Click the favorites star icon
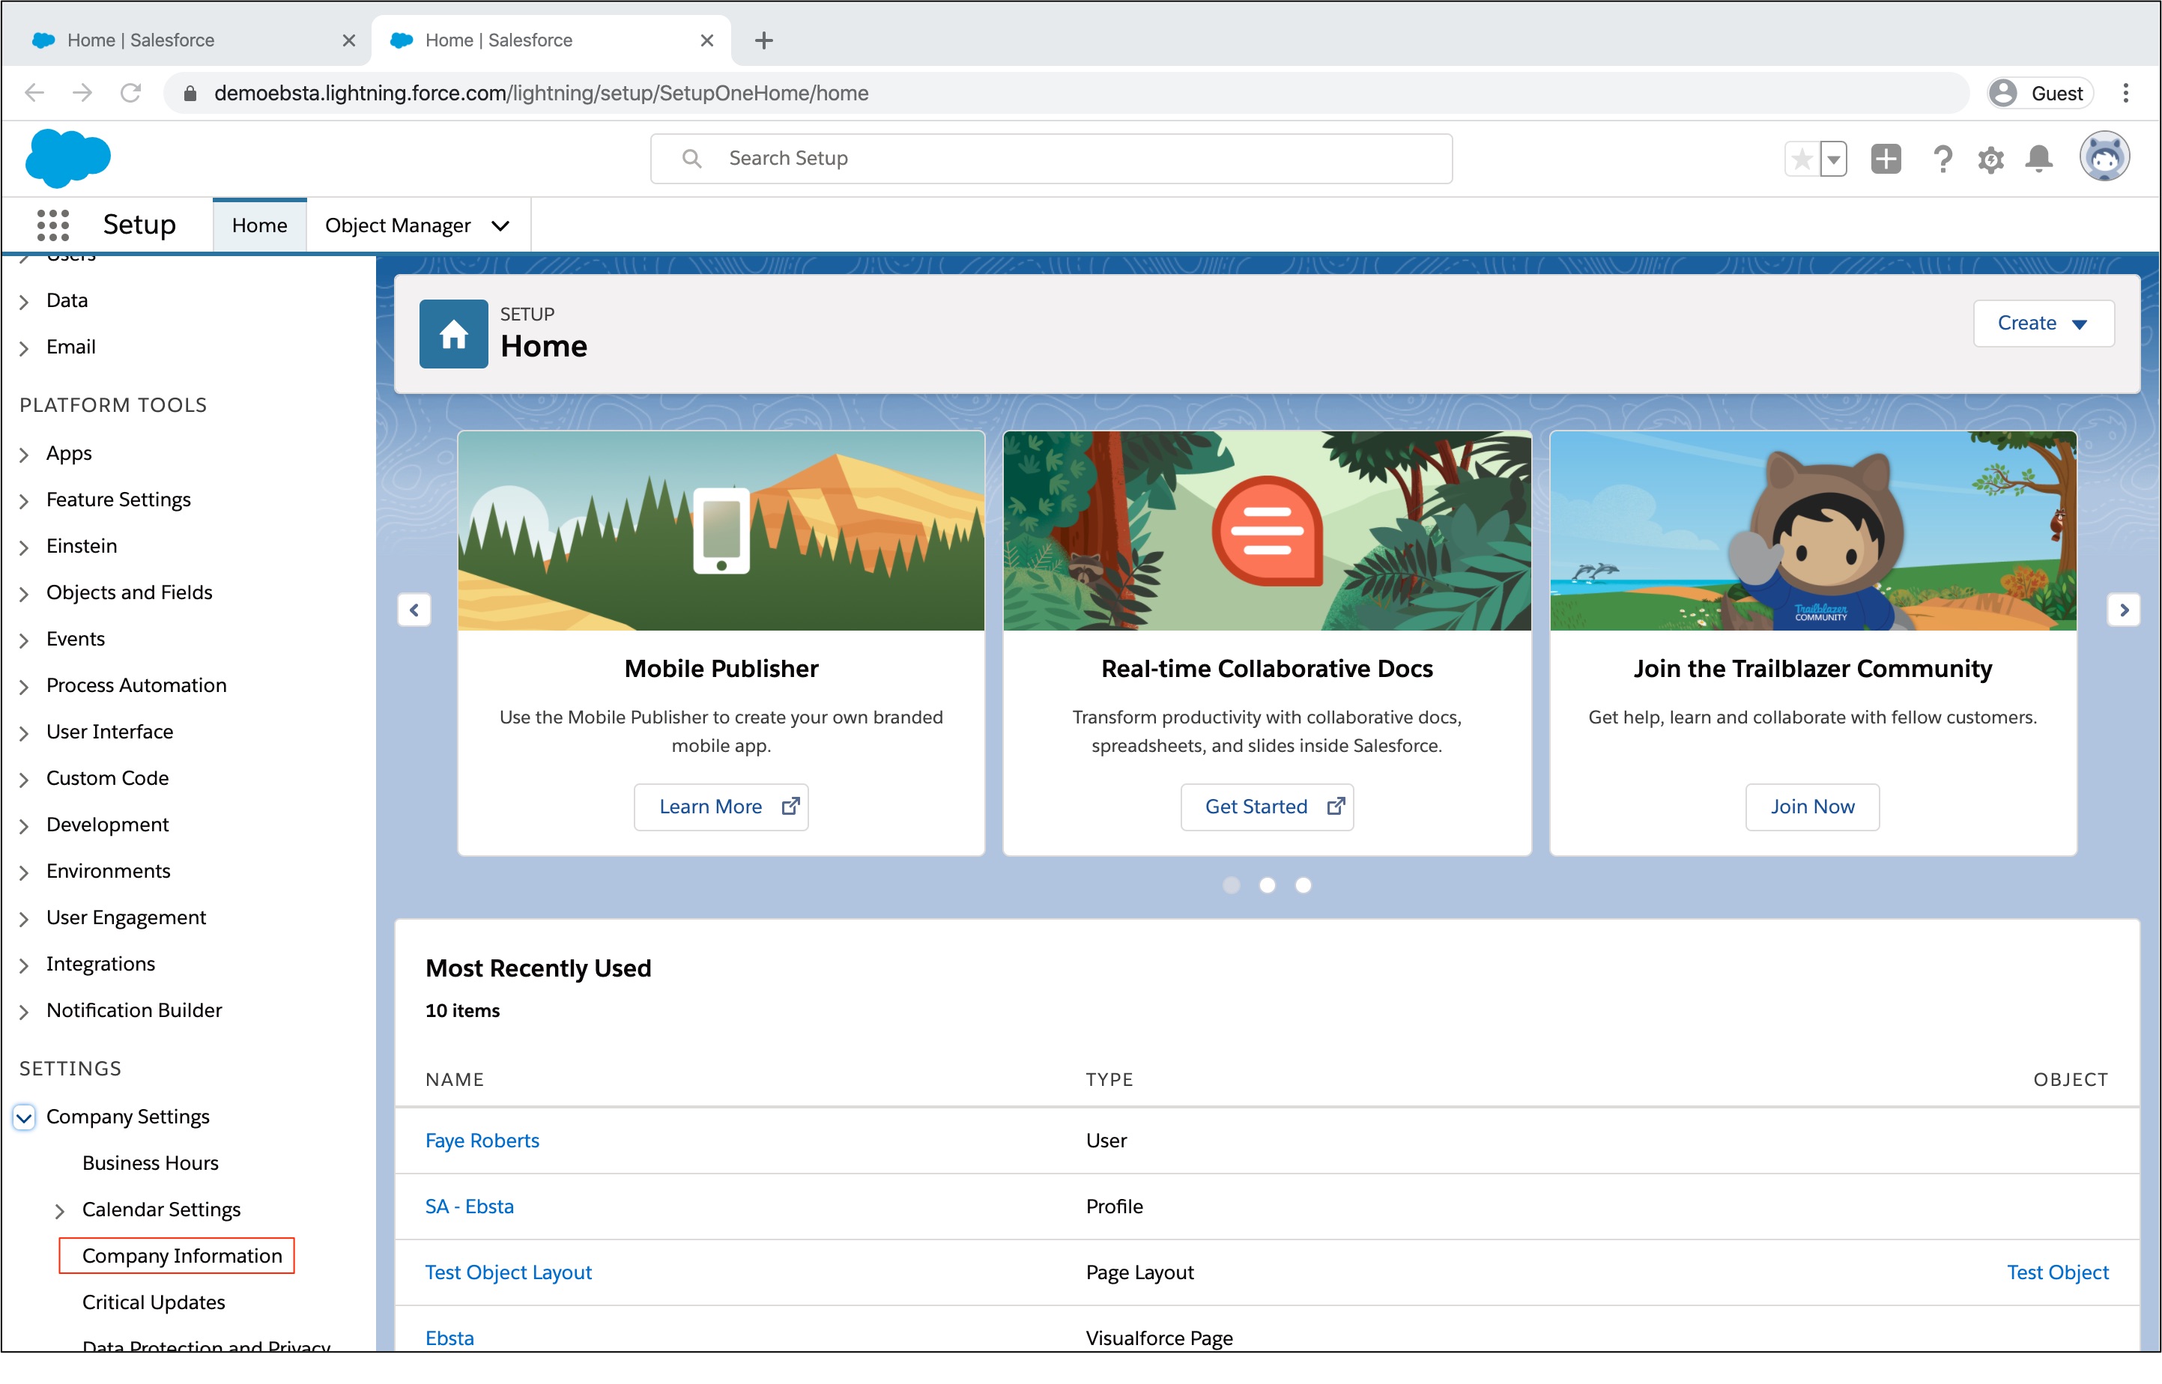 coord(1801,160)
